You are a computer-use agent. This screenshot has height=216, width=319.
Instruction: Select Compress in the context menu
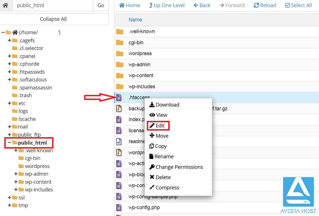pyautogui.click(x=165, y=188)
